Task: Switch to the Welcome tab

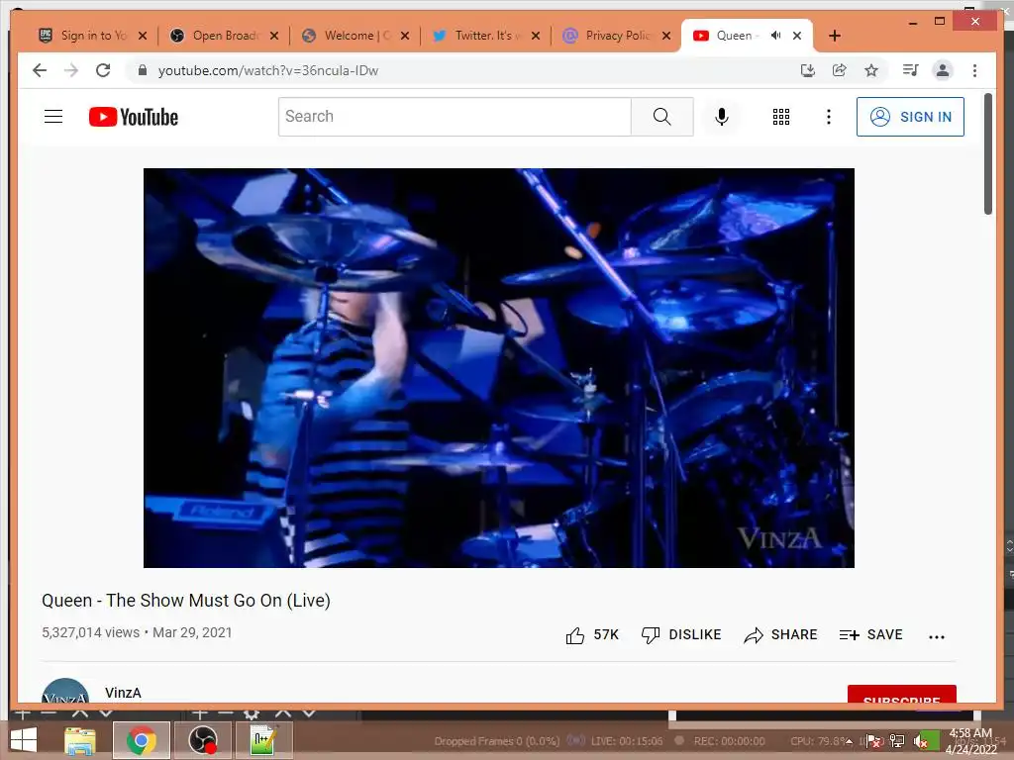Action: pos(356,36)
